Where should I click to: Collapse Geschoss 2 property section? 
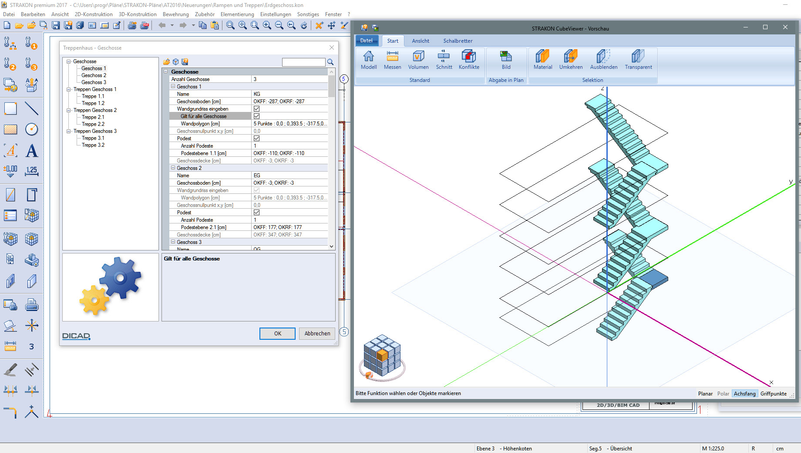coord(173,168)
